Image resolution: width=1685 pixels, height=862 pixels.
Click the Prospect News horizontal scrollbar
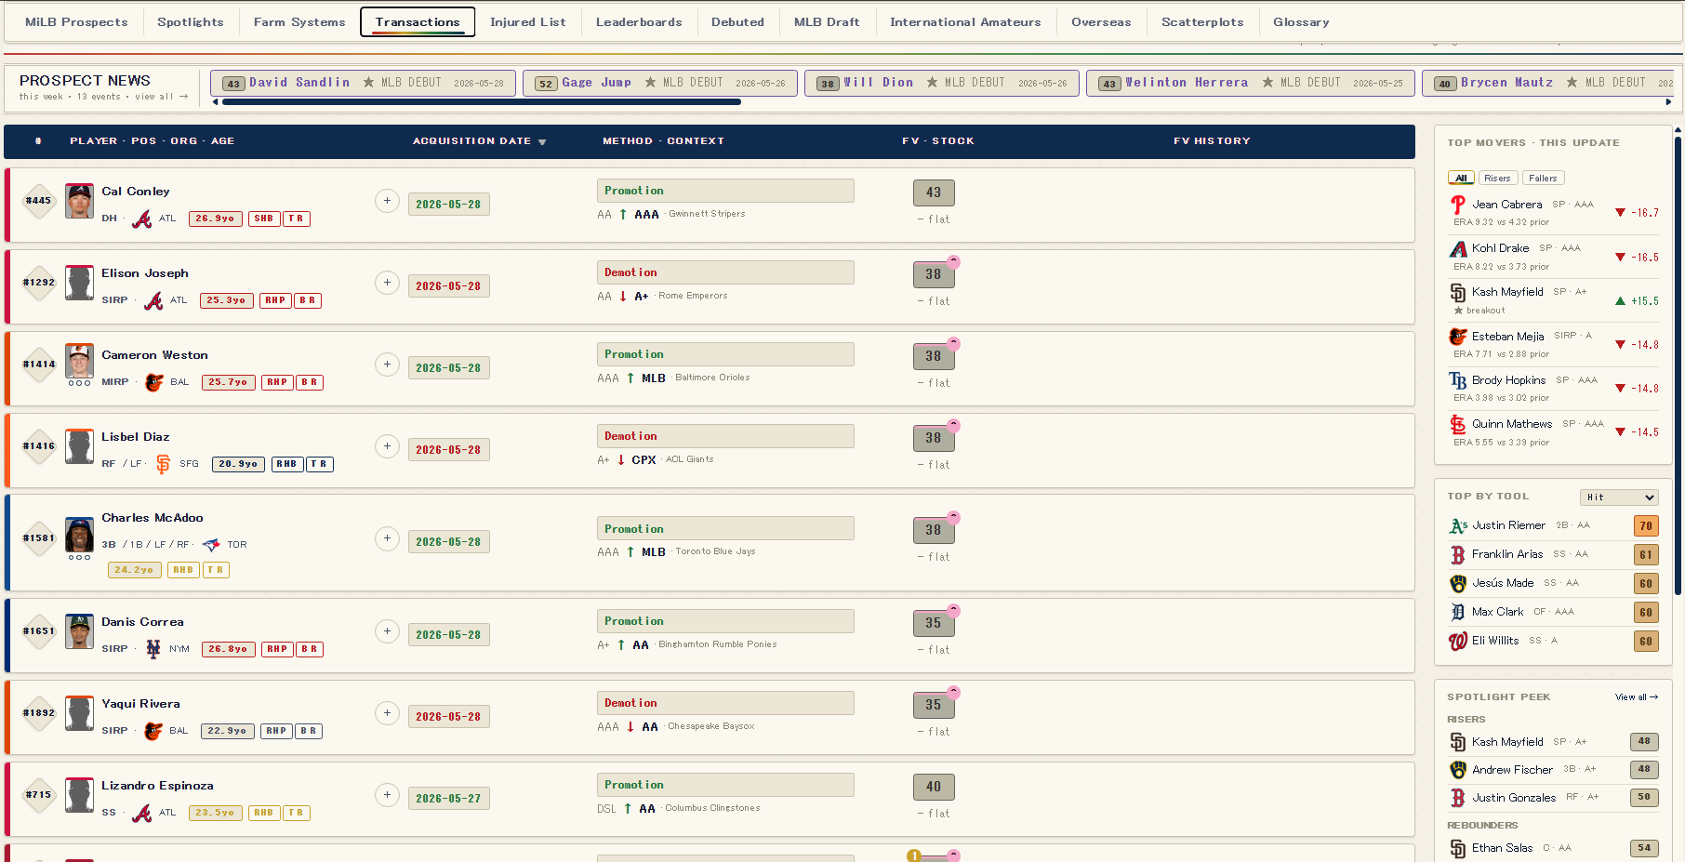coord(476,102)
